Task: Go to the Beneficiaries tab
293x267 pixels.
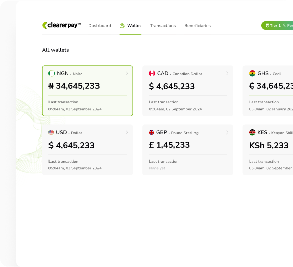Action: coord(198,26)
